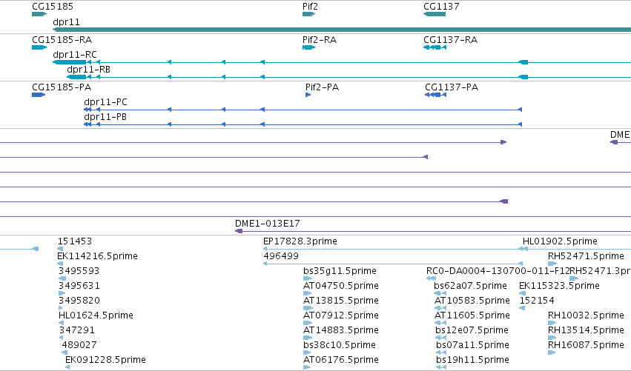Select the CG15185 gene glyph

coord(39,14)
